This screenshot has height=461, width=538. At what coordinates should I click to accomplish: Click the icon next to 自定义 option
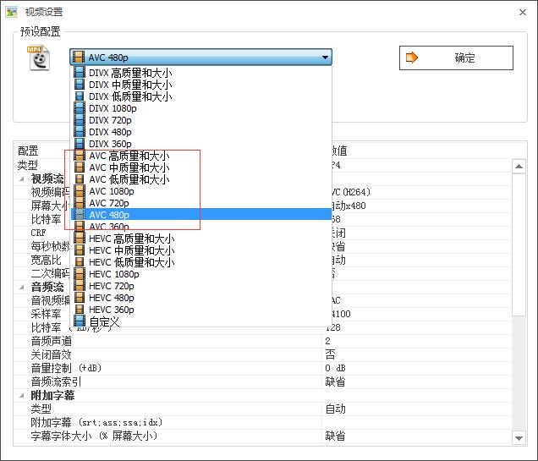tap(80, 322)
